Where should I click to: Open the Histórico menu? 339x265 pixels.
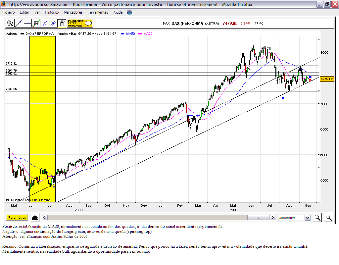click(52, 12)
